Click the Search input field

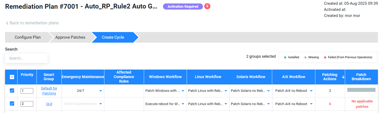point(26,58)
